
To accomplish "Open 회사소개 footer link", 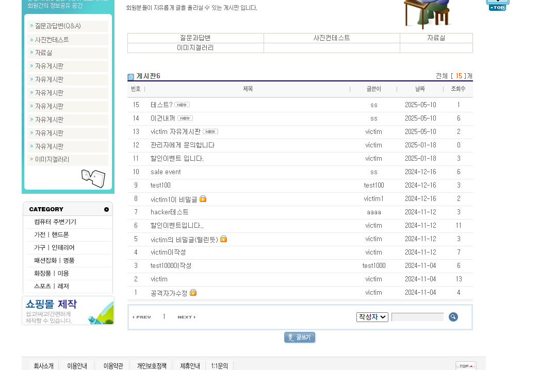I will [44, 366].
